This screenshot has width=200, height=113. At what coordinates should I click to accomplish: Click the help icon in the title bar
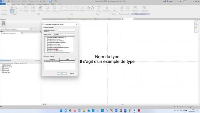(x=184, y=1)
